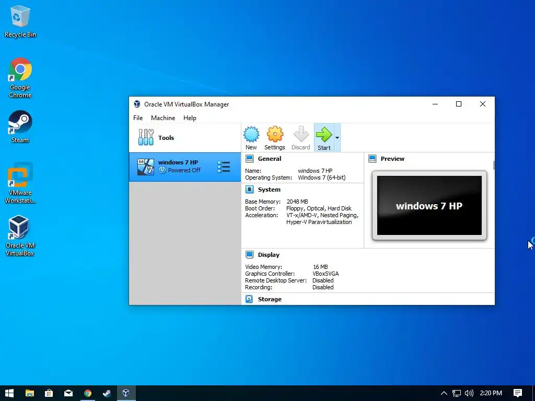
Task: Click the VirtualBox title bar cube icon
Action: pos(137,104)
